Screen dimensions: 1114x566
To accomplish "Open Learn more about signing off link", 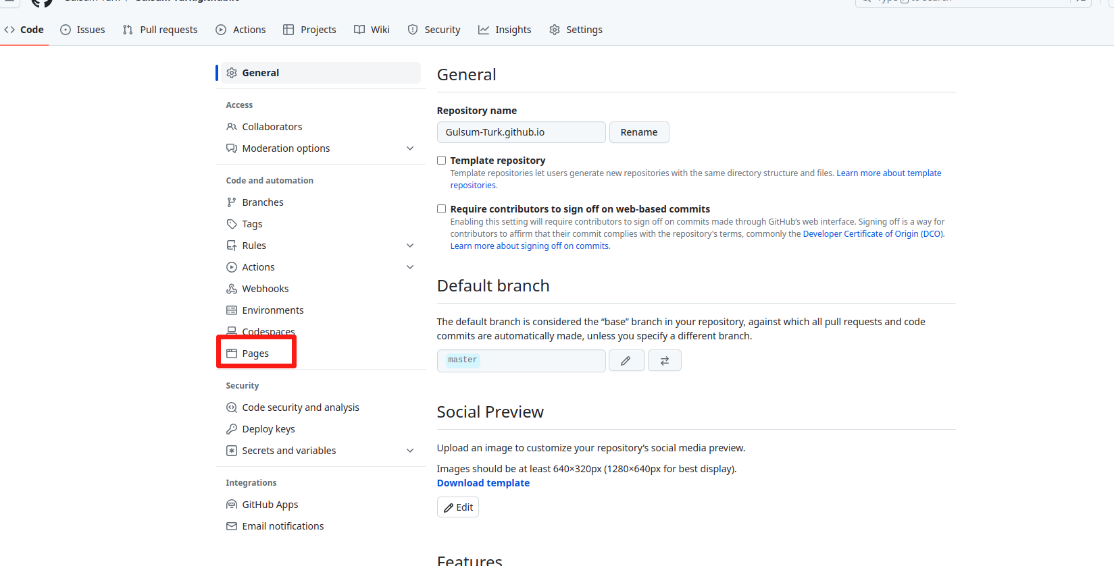I will (530, 246).
